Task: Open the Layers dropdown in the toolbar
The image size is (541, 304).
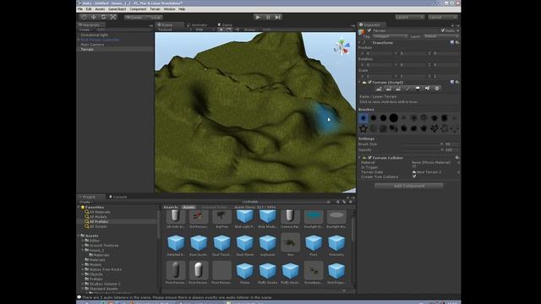Action: click(409, 17)
